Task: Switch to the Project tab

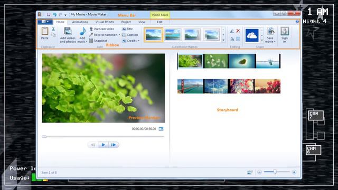Action: point(126,22)
